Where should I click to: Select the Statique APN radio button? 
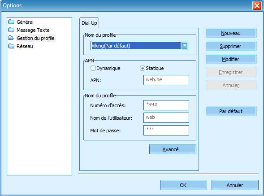pyautogui.click(x=142, y=68)
